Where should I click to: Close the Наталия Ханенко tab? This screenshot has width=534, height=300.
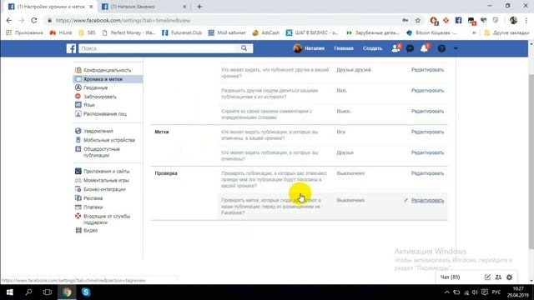(x=184, y=7)
